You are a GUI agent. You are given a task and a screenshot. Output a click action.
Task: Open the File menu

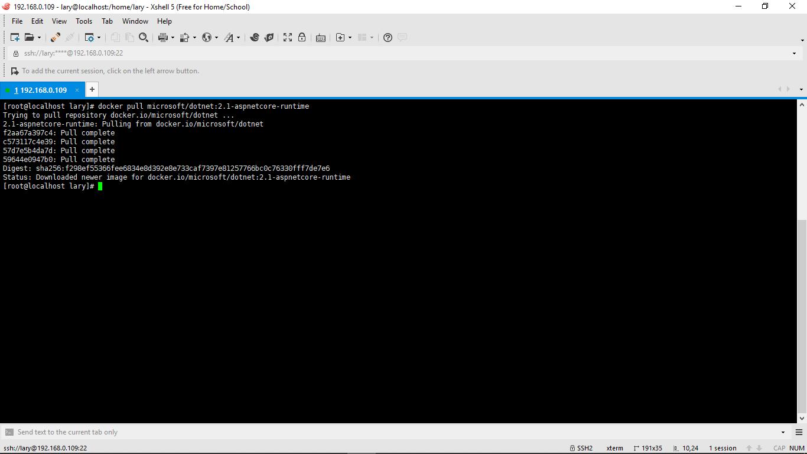click(x=17, y=21)
